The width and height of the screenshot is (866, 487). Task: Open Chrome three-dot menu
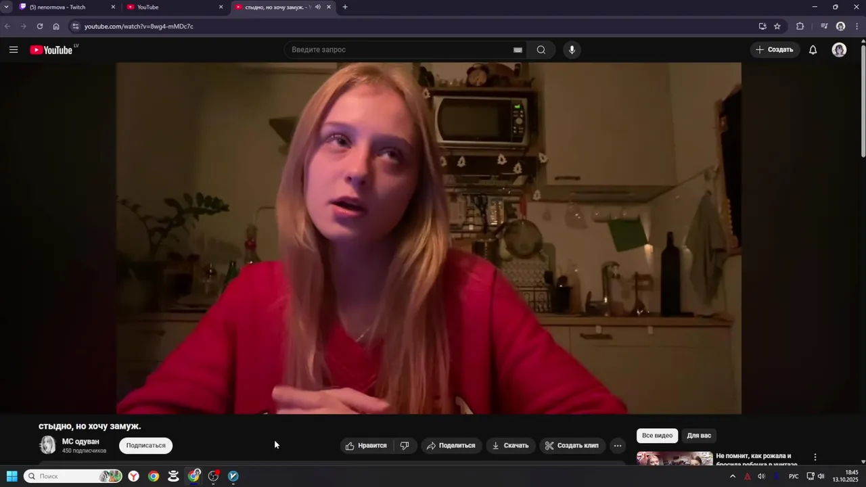[x=857, y=26]
